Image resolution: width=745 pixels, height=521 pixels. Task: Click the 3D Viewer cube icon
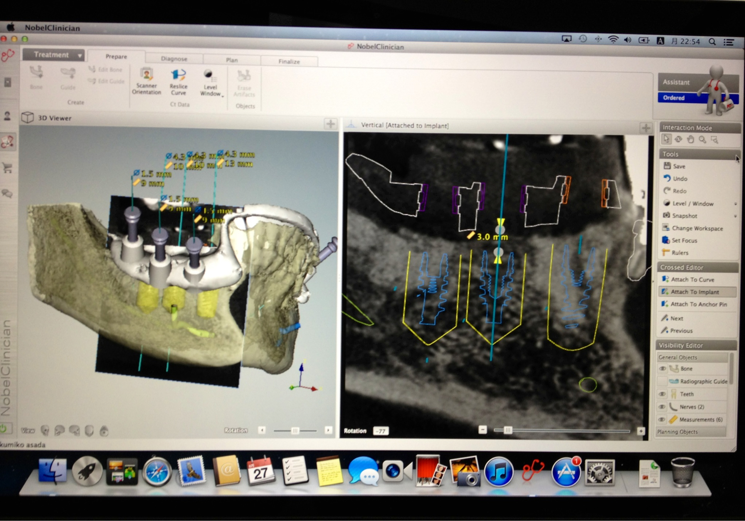[x=27, y=117]
